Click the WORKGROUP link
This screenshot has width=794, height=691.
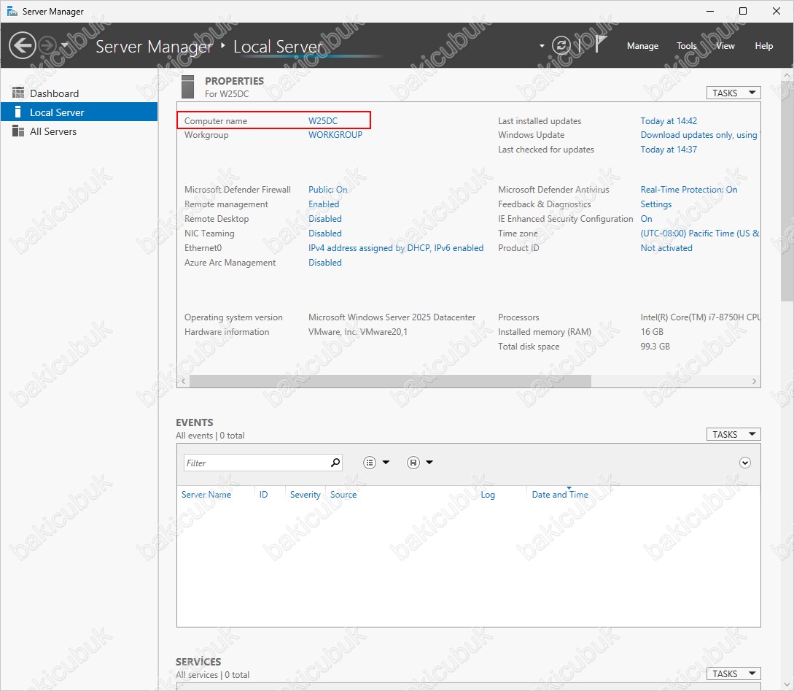click(335, 135)
